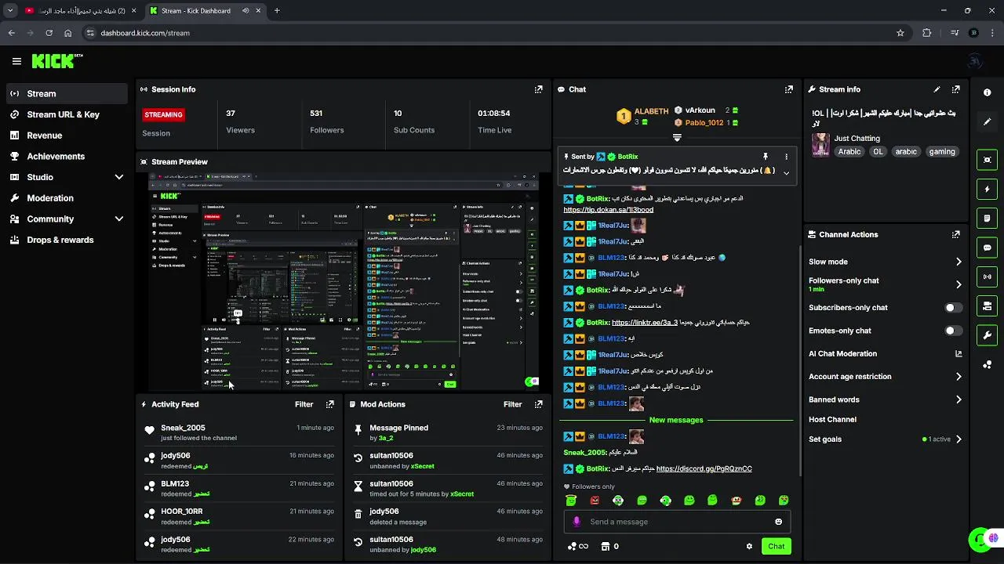
Task: Open Followers-only chat settings
Action: tap(885, 284)
